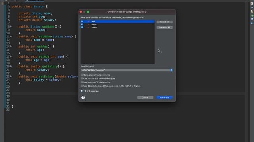This screenshot has height=142, width=254.
Task: Select the name row in field list
Action: point(117,24)
